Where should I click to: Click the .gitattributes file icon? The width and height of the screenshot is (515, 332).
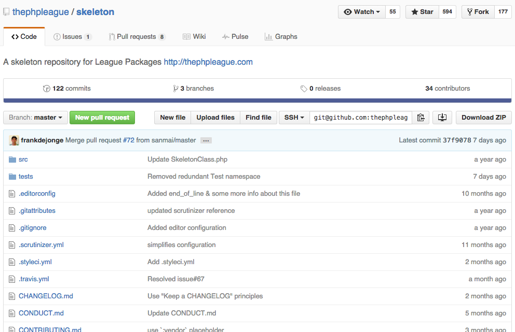tap(12, 211)
